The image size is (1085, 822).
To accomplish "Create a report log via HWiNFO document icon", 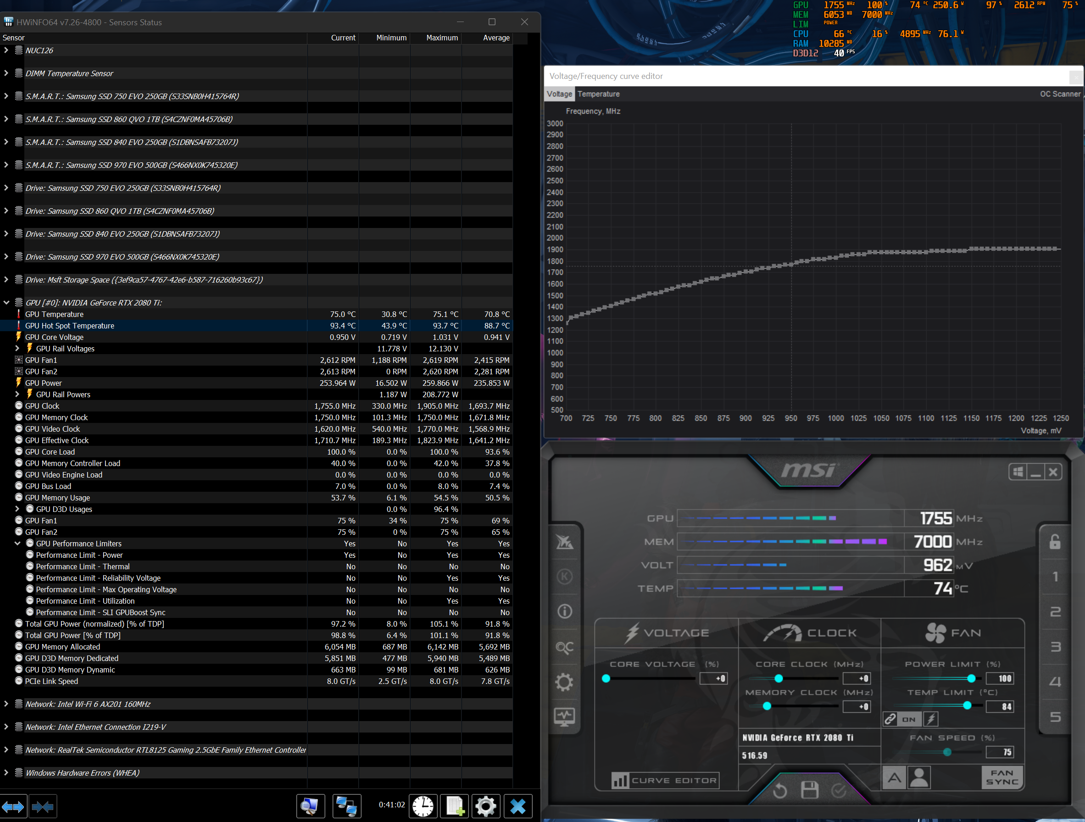I will 455,806.
